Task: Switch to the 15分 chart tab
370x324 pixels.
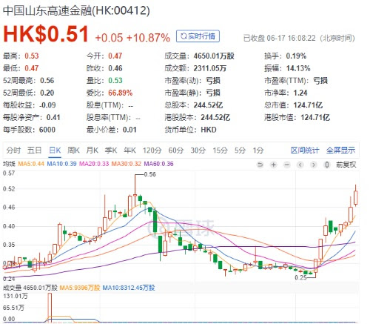Action: tap(221, 150)
